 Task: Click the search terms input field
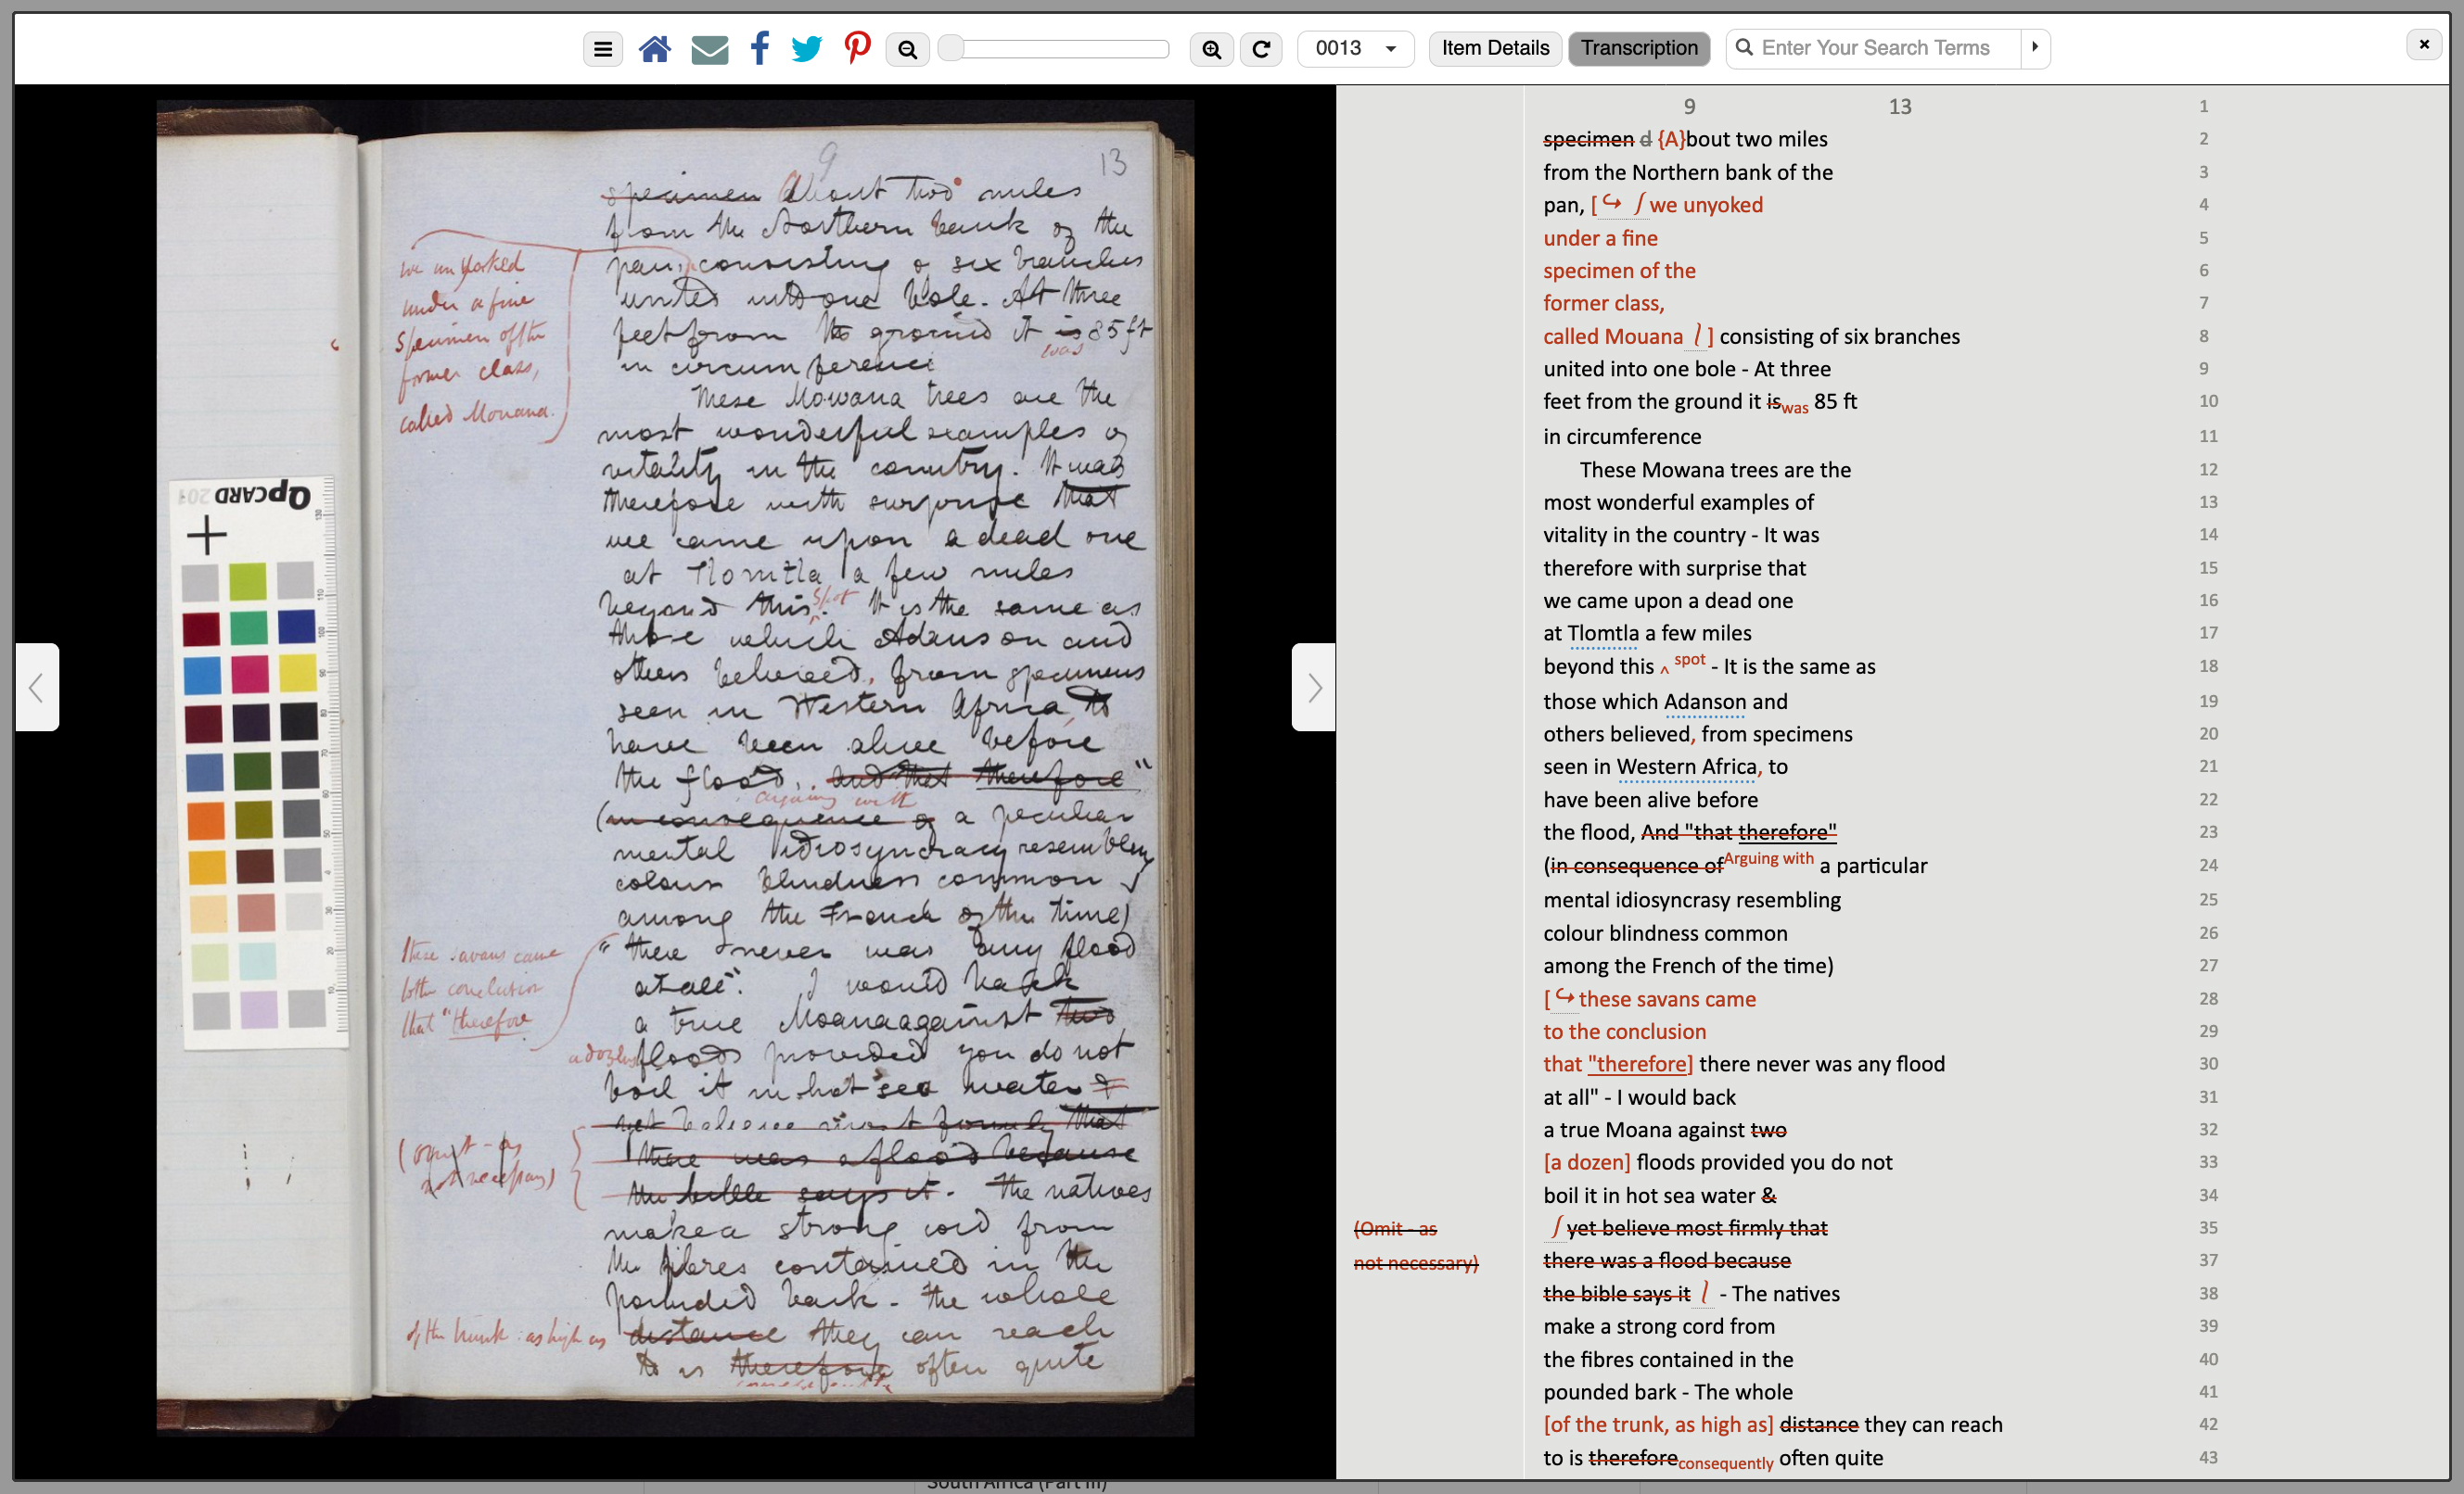coord(1874,47)
